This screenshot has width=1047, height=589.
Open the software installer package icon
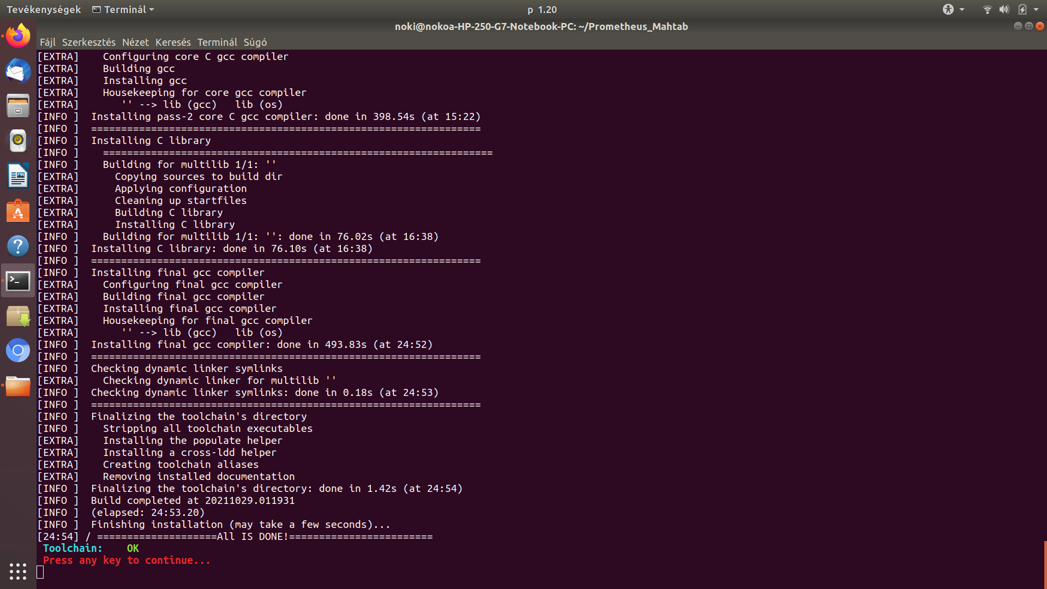point(18,316)
